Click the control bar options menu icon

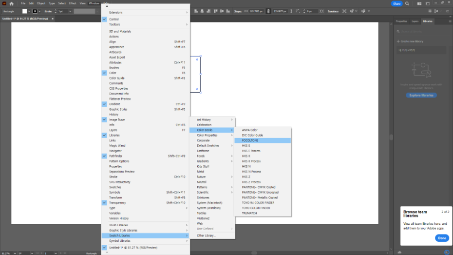447,11
